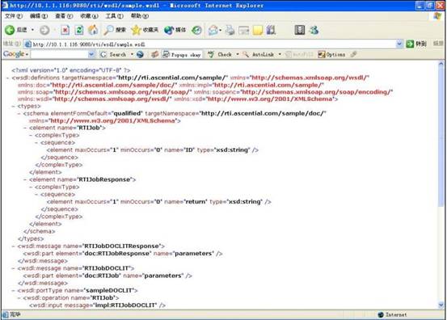The height and width of the screenshot is (320, 447).
Task: Click the Forward arrow button
Action: [x=44, y=30]
